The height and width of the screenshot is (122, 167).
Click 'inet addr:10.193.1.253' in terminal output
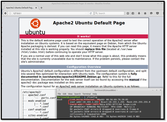coord(84,102)
